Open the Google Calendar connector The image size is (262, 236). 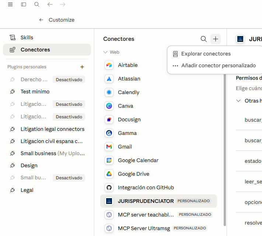158,160
